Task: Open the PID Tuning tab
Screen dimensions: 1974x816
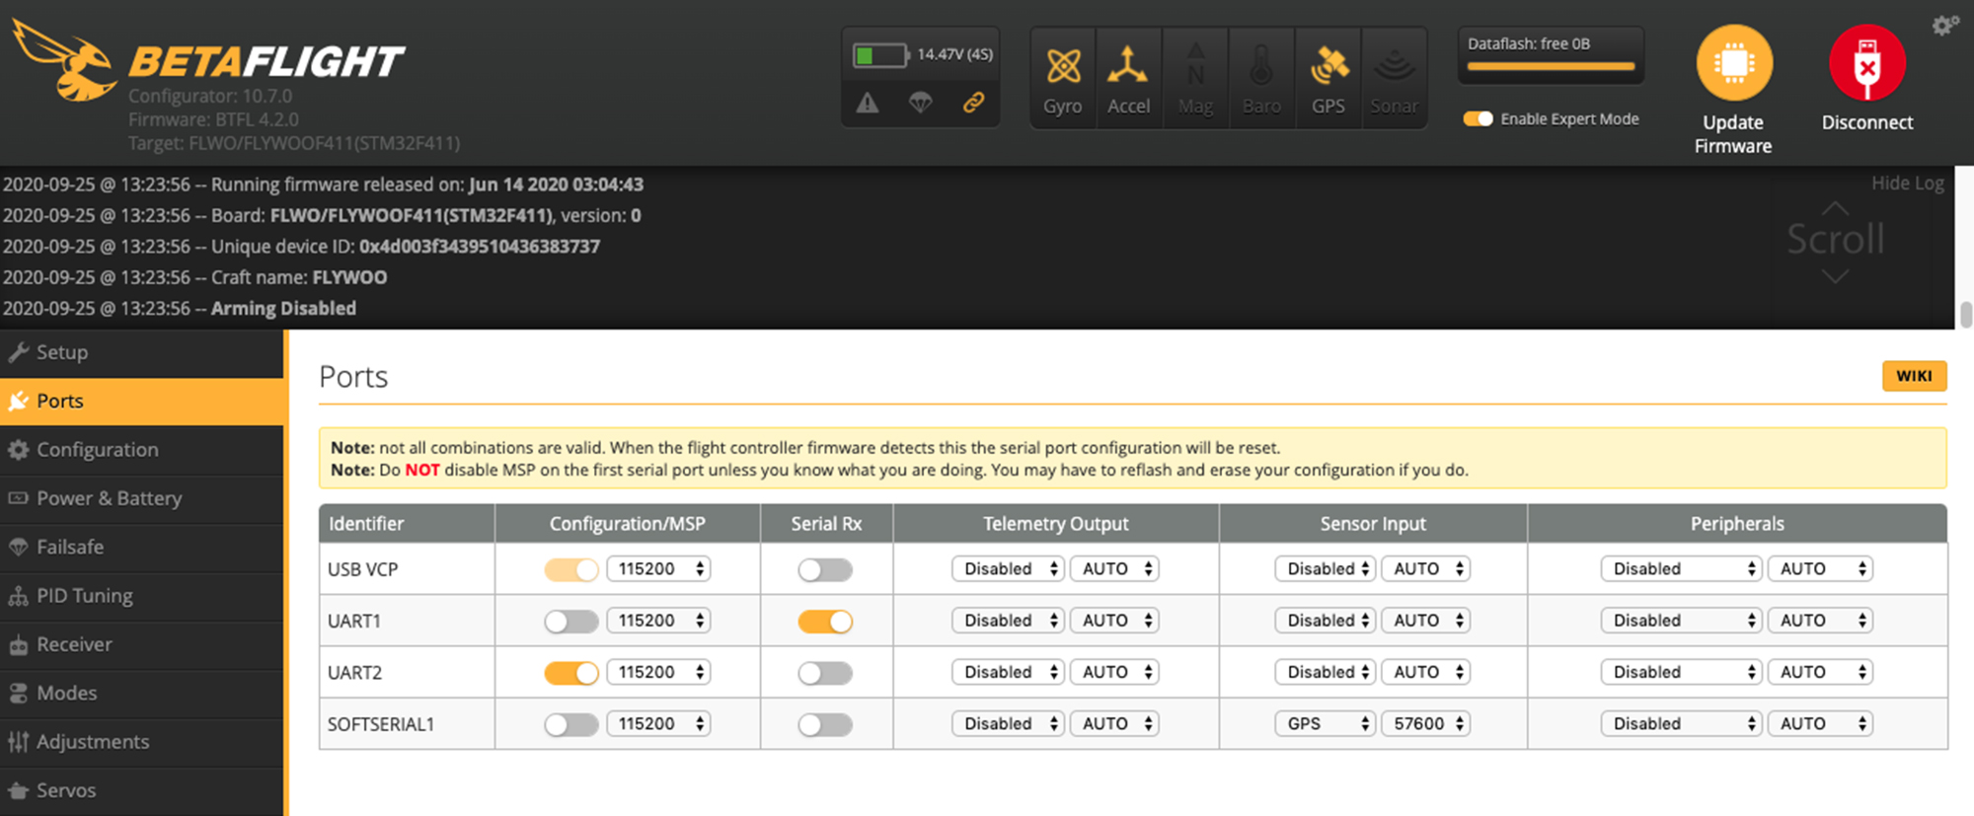Action: (x=142, y=596)
